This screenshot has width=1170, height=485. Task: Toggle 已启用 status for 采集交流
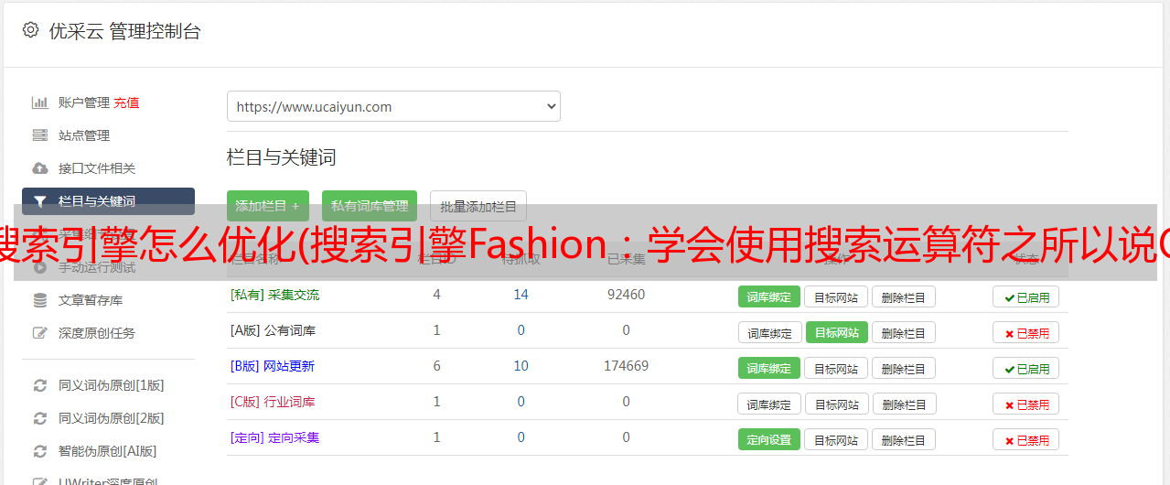(x=1026, y=296)
